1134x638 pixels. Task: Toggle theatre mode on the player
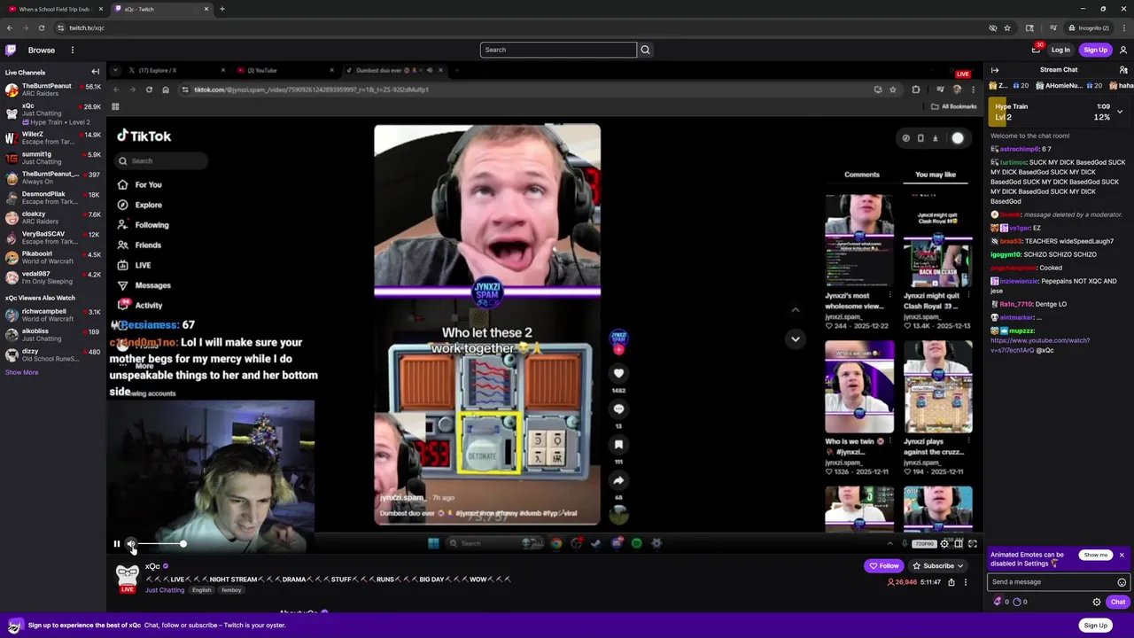(x=959, y=543)
